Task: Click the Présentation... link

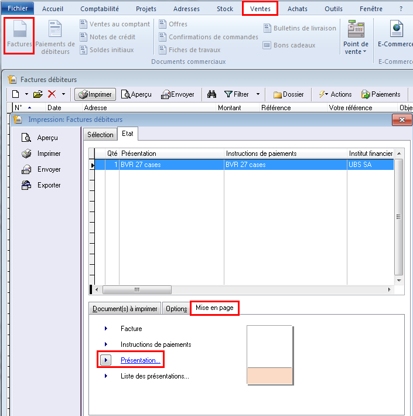Action: (140, 360)
